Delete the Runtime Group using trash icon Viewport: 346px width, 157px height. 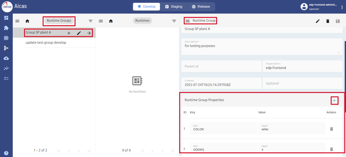(327, 21)
